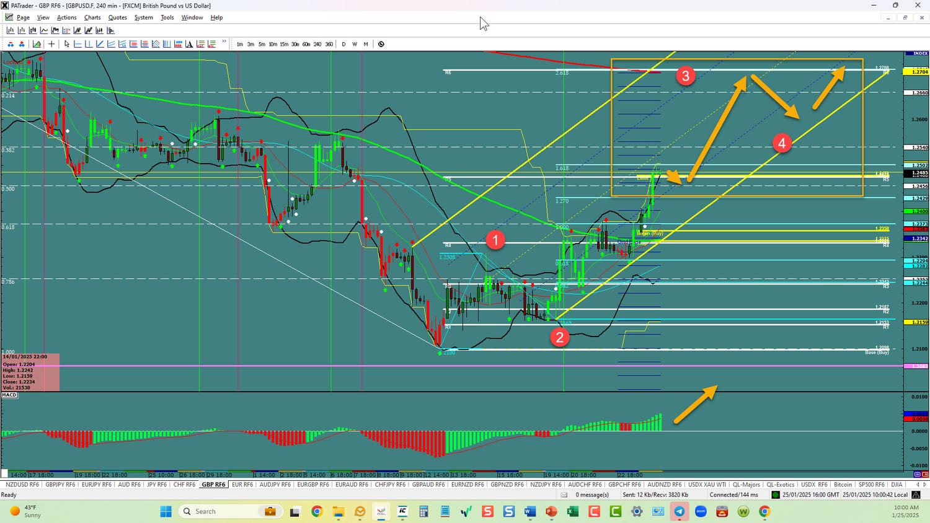Switch chart to Weekly (W) timeframe
This screenshot has height=523, width=930.
click(x=355, y=44)
